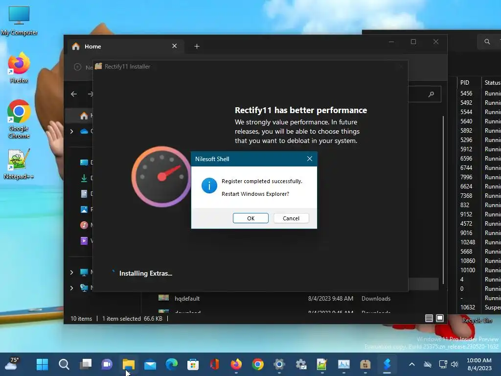This screenshot has width=501, height=376.
Task: Open Office from the taskbar
Action: (215, 364)
